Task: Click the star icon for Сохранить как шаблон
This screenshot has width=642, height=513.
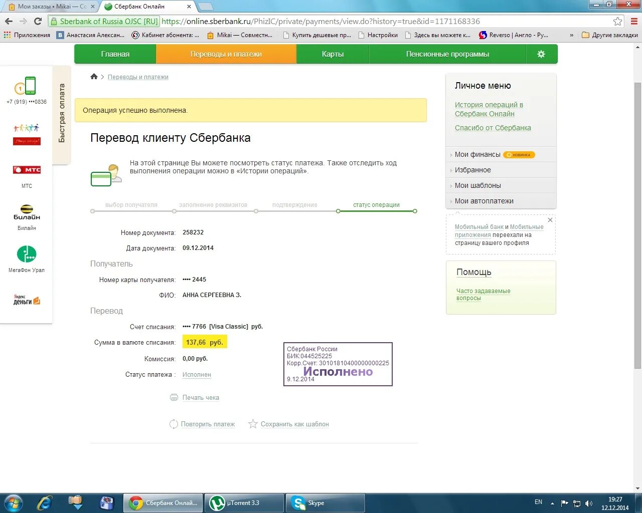Action: pyautogui.click(x=253, y=424)
